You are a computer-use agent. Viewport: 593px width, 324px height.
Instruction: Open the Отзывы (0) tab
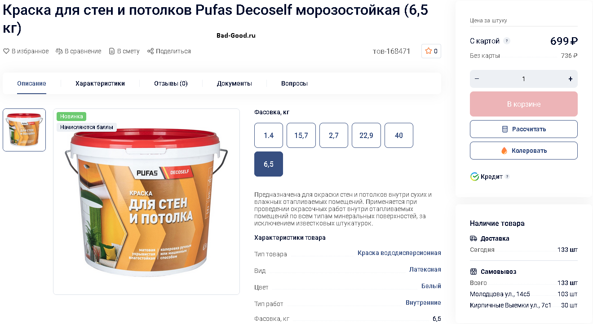[171, 83]
